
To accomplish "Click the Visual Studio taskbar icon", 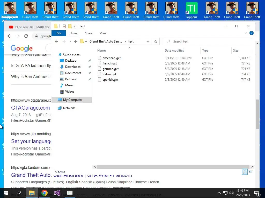I will 57,193.
